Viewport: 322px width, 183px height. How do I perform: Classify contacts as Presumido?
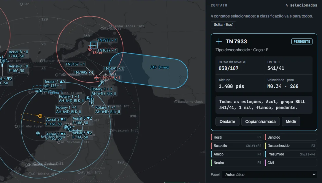coord(291,154)
